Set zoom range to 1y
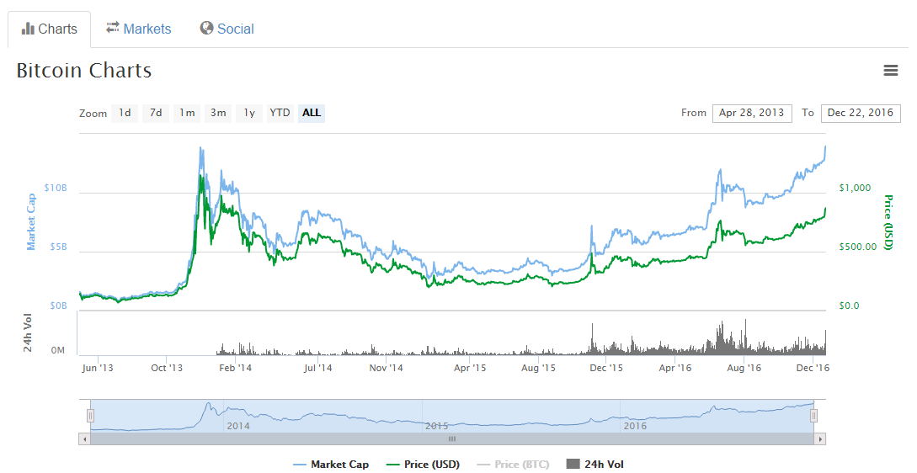The height and width of the screenshot is (473, 917). coord(249,113)
